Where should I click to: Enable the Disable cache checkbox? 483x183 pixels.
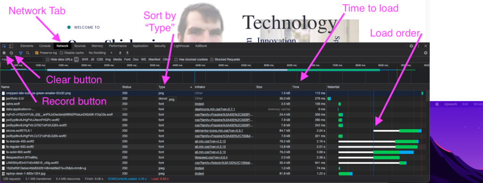point(61,53)
